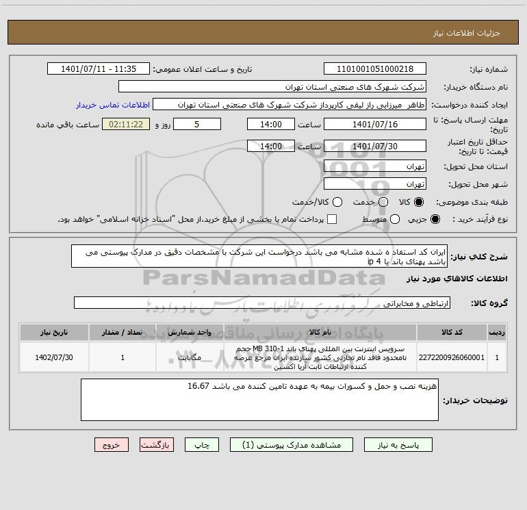Image resolution: width=527 pixels, height=510 pixels.
Task: Click the واحد شمارش column header
Action: [x=190, y=332]
